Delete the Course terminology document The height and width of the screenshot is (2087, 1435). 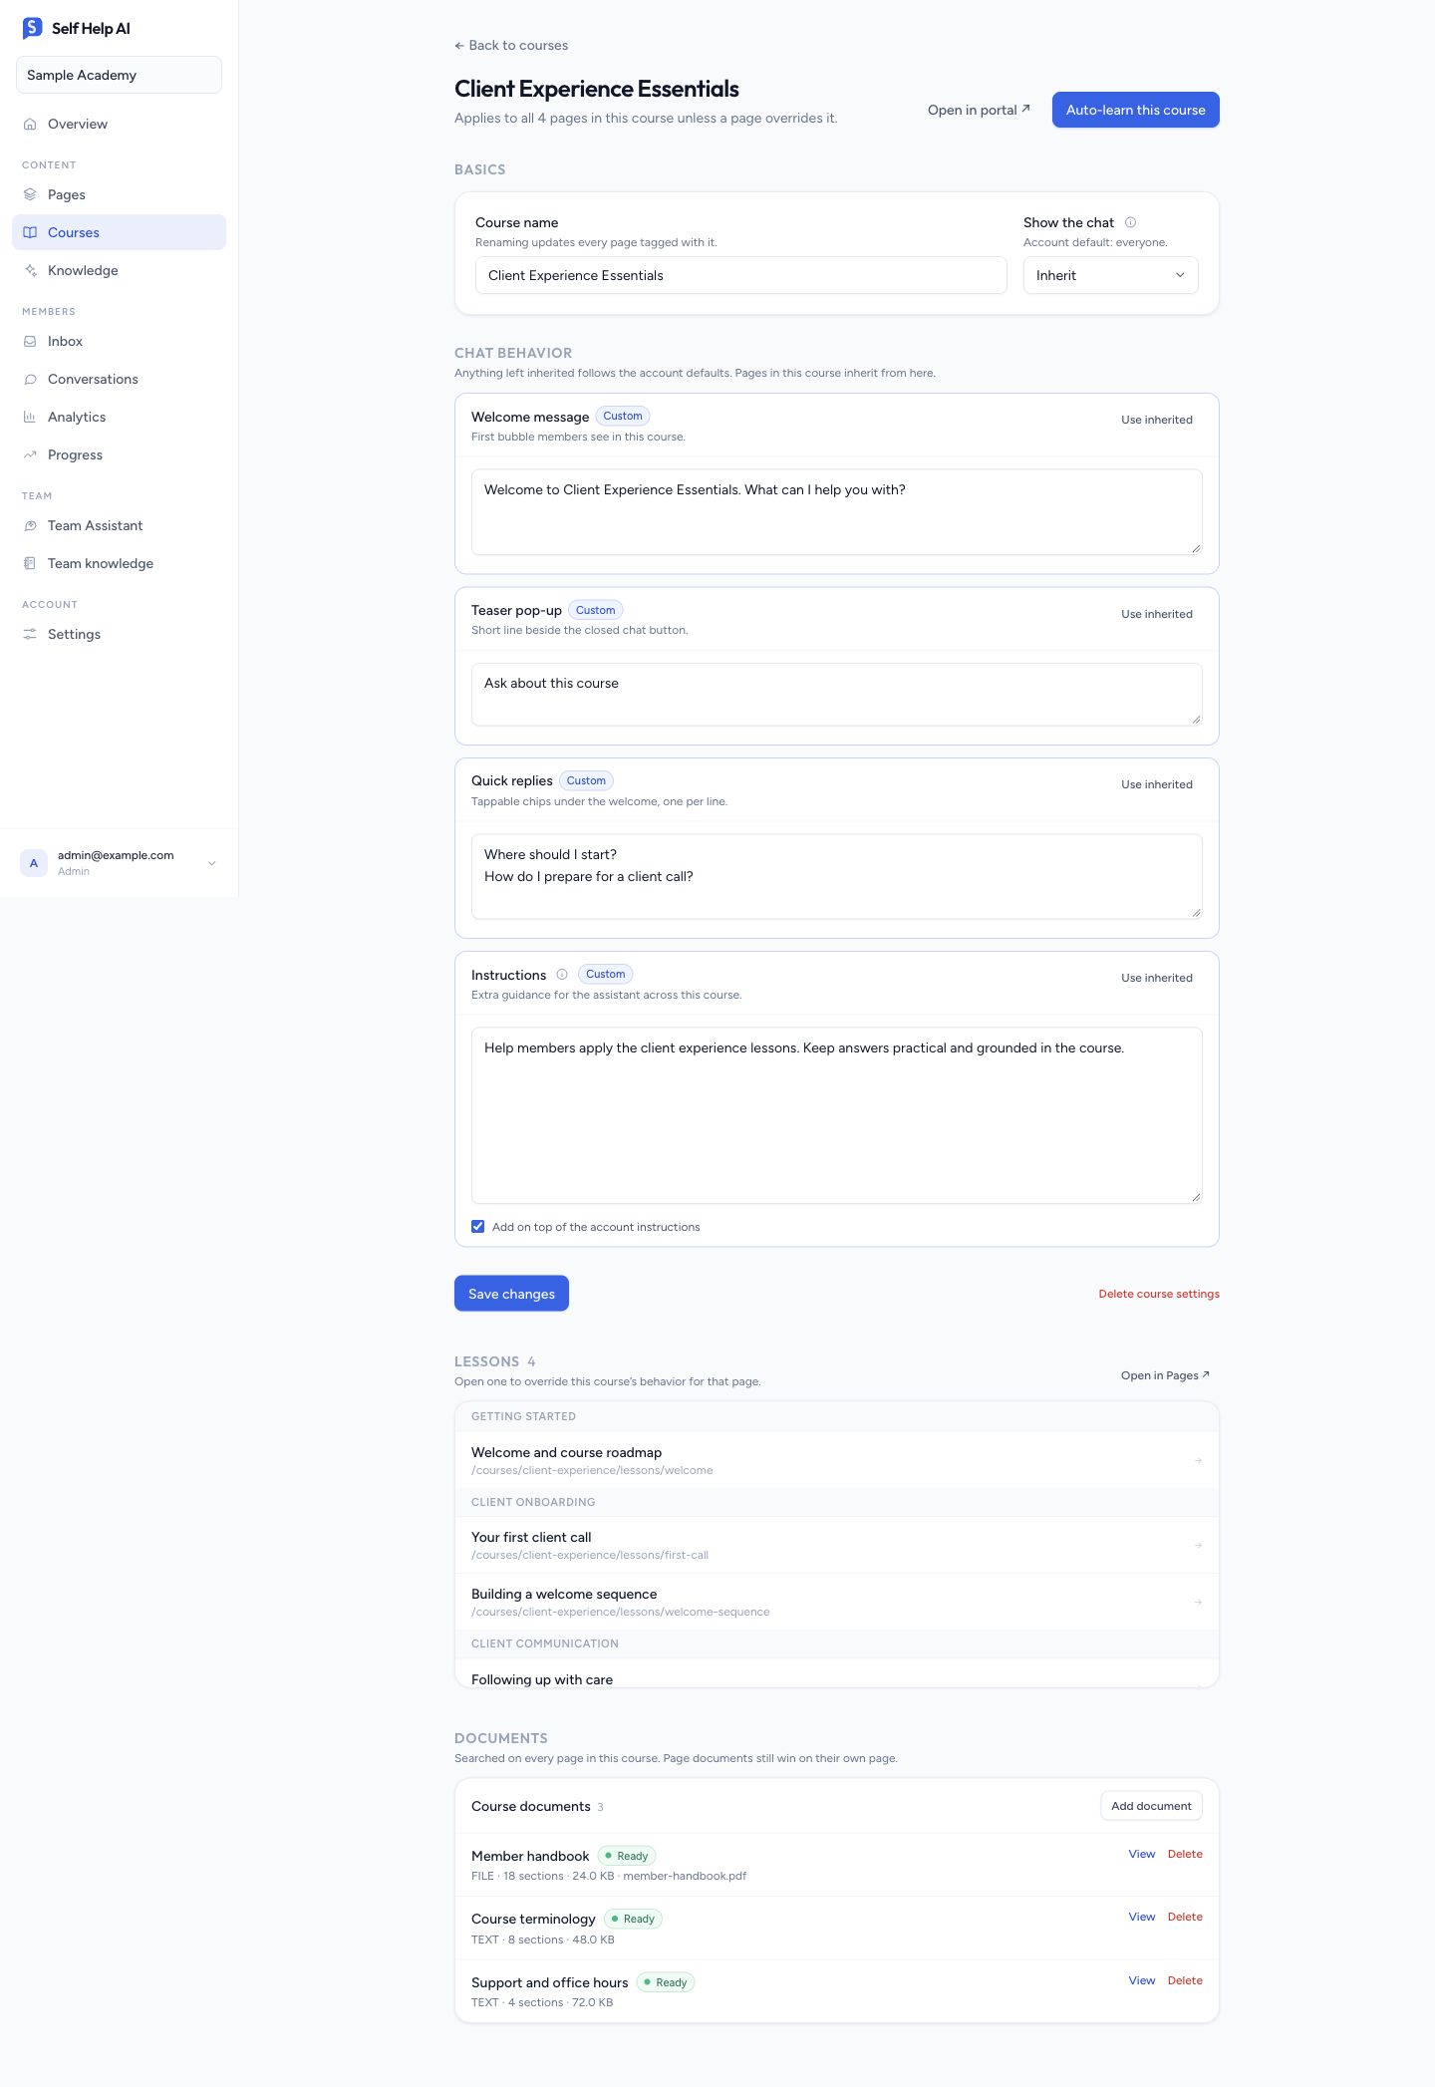[x=1185, y=1917]
